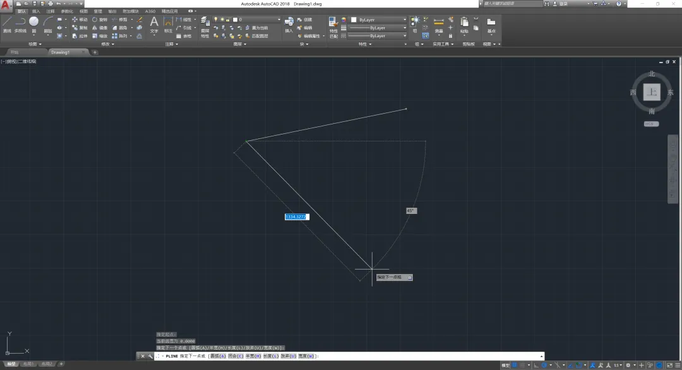Toggle grid display in status bar

(x=515, y=365)
